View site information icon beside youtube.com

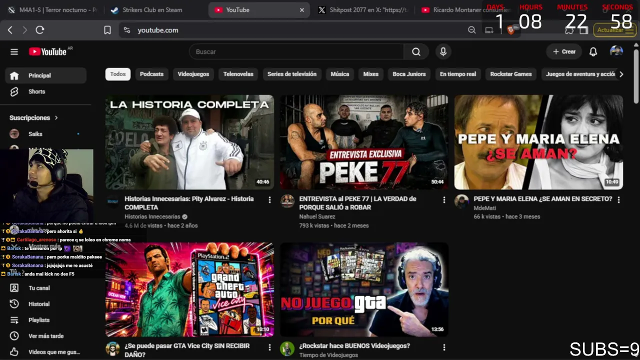(127, 30)
